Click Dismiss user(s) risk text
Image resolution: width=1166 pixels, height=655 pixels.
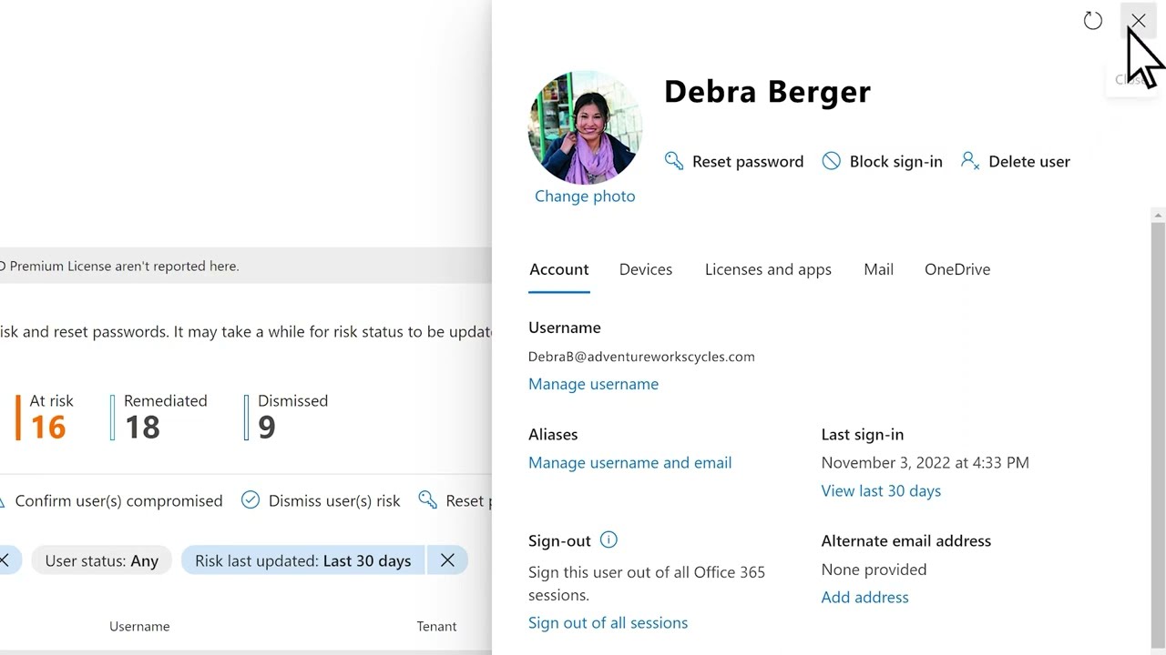(334, 500)
